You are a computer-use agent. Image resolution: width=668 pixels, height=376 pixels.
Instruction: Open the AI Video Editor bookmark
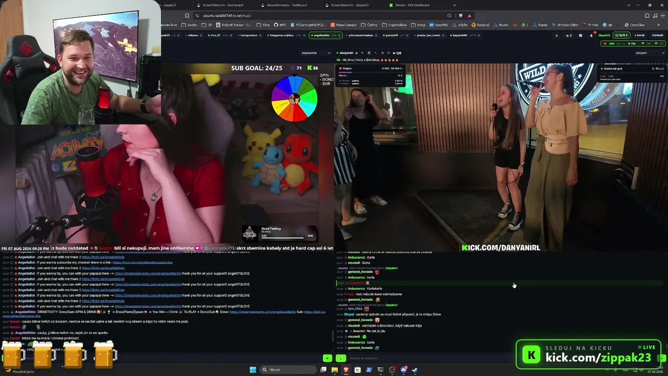point(566,25)
